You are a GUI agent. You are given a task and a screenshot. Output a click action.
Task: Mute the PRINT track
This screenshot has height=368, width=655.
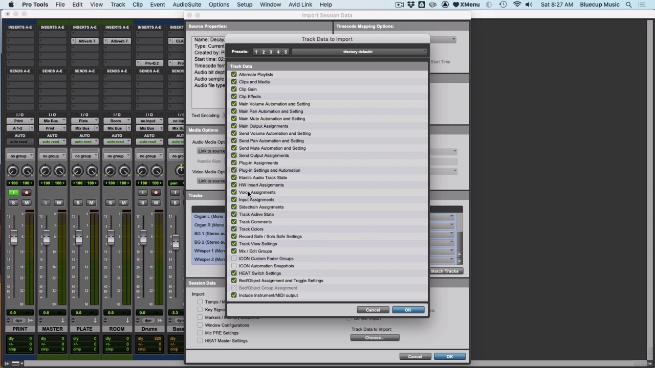click(x=27, y=203)
